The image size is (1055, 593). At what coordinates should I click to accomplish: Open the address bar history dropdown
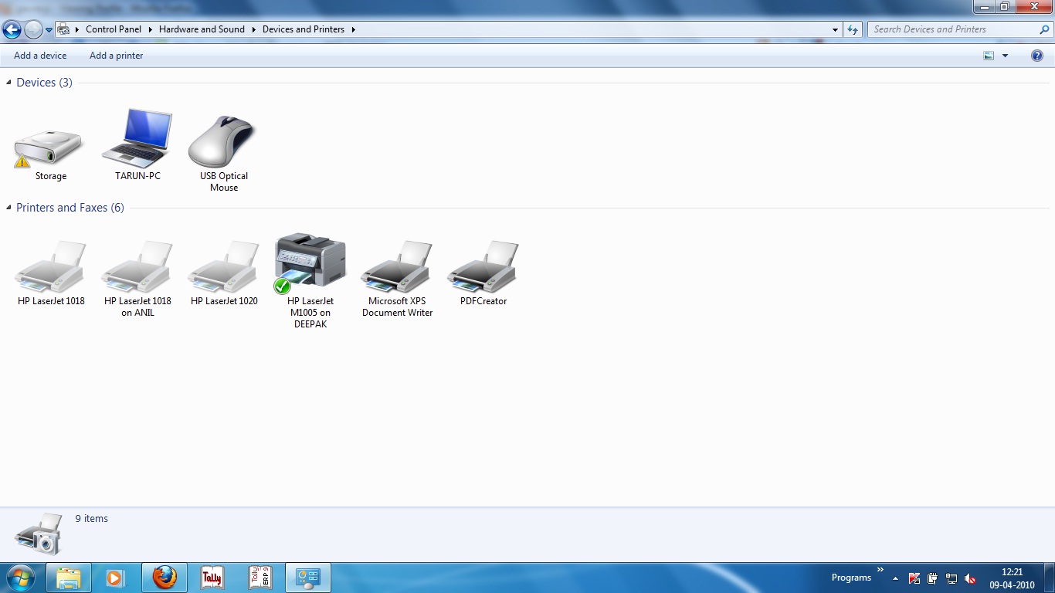[836, 29]
